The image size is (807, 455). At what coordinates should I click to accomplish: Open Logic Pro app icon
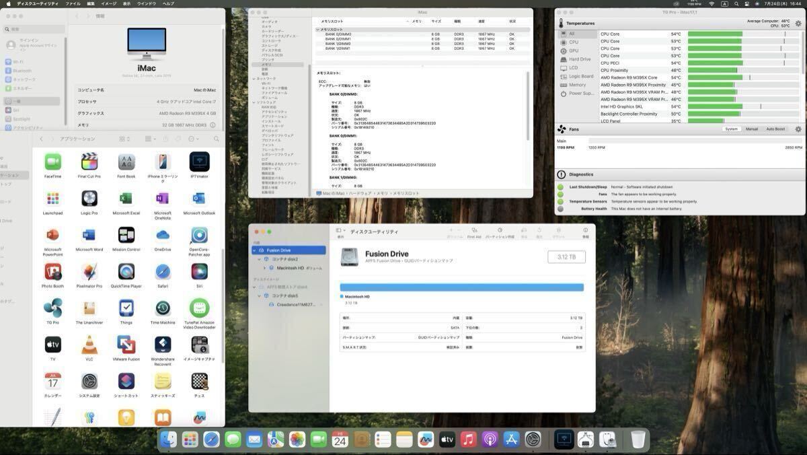click(89, 198)
